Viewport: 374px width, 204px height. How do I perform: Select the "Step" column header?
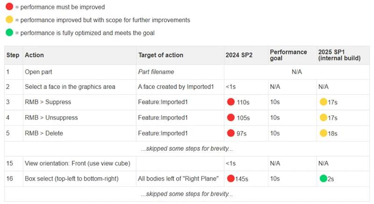[13, 55]
